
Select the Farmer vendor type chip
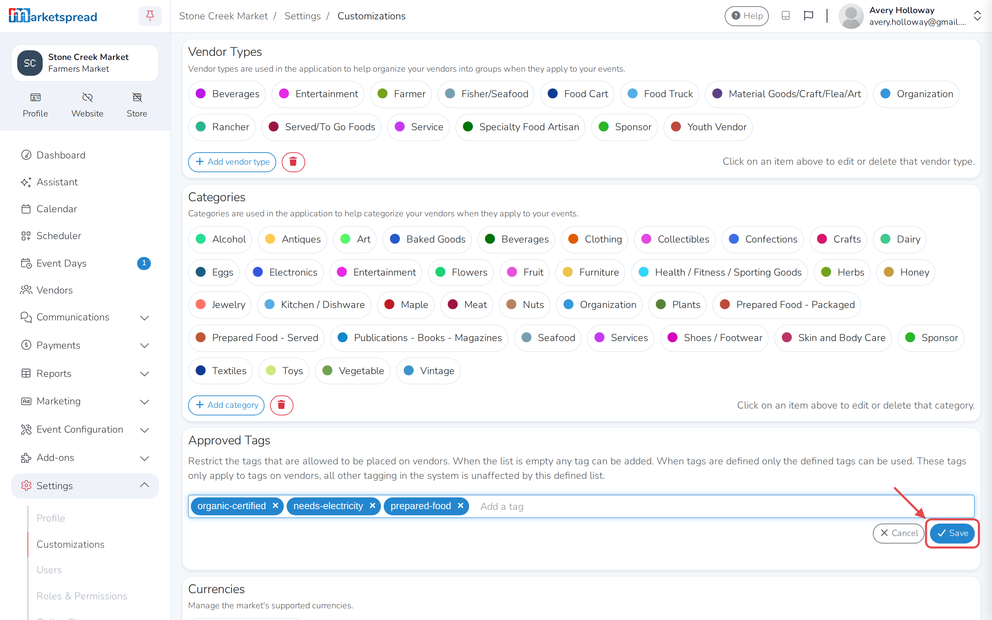(x=401, y=94)
